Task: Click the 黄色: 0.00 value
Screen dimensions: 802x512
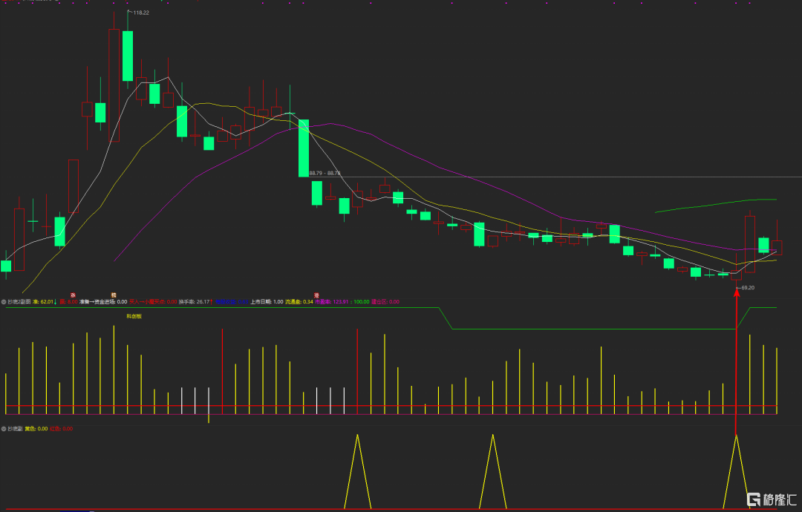Action: pyautogui.click(x=36, y=429)
